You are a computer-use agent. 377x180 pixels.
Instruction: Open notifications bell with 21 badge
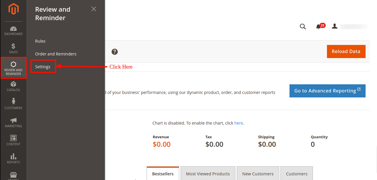click(x=318, y=27)
